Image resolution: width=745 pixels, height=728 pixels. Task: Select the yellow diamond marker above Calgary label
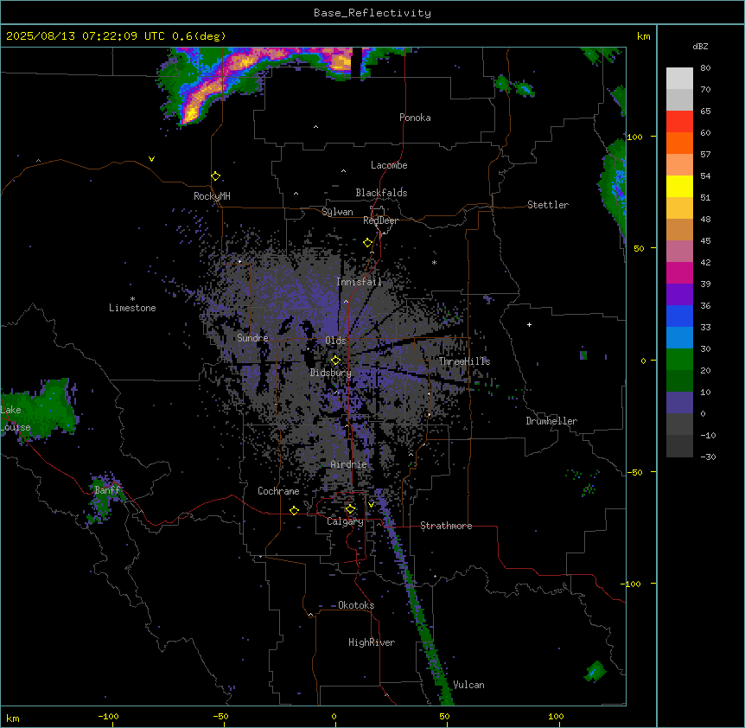(350, 509)
